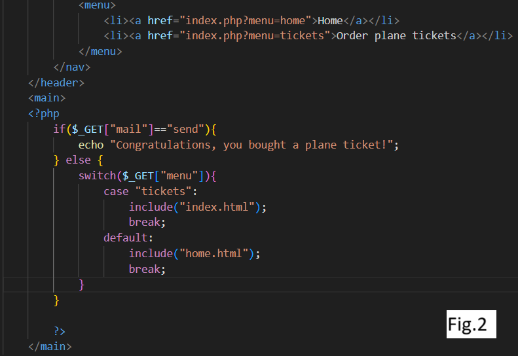Click the closing </nav> tag
This screenshot has width=518, height=356.
click(x=72, y=67)
